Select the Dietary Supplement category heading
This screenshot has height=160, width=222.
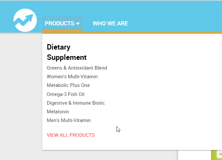pyautogui.click(x=66, y=52)
